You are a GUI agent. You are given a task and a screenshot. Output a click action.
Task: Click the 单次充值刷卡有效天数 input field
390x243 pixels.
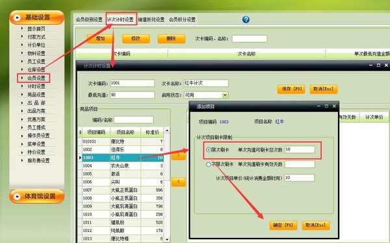point(300,164)
